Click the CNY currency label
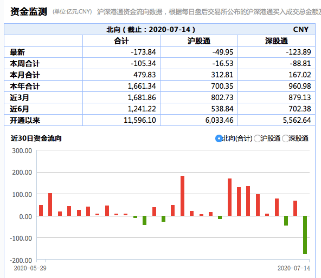 pyautogui.click(x=301, y=30)
